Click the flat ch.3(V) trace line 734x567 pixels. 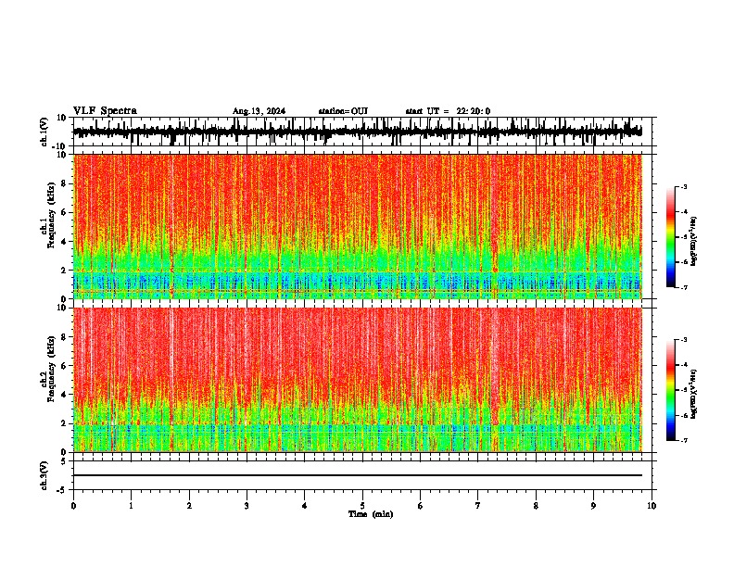pyautogui.click(x=358, y=475)
